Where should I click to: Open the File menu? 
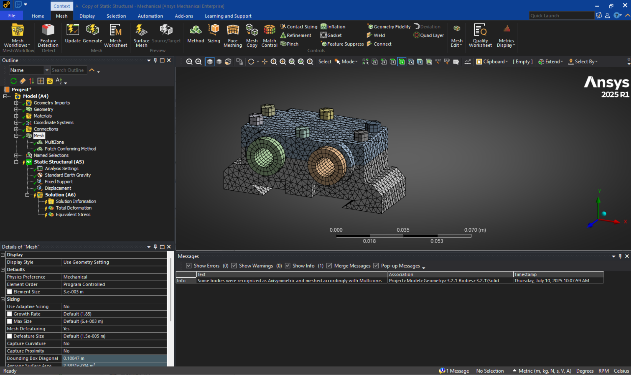click(x=12, y=15)
